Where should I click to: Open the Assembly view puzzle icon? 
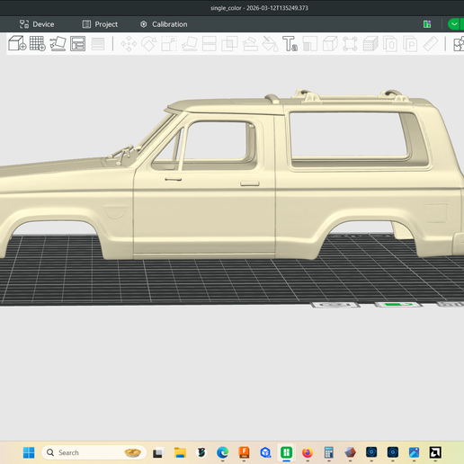pyautogui.click(x=459, y=44)
